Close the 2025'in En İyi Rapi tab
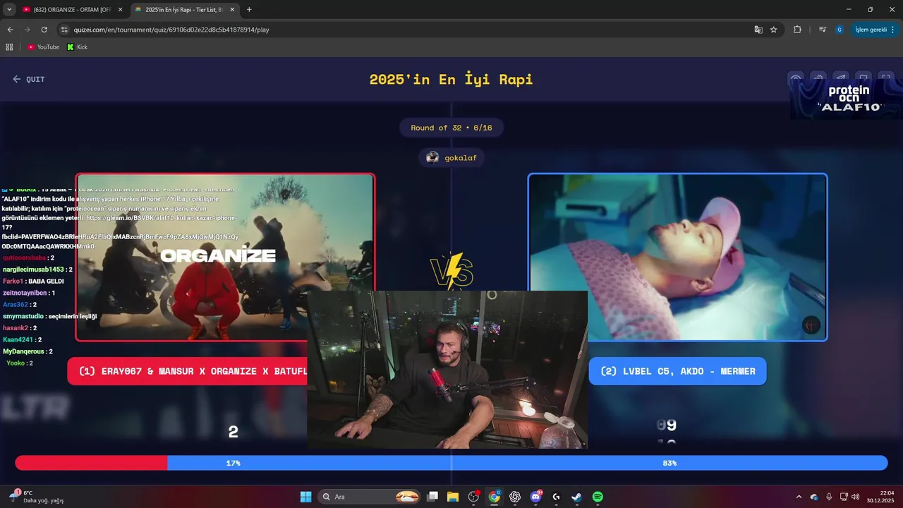 point(232,9)
